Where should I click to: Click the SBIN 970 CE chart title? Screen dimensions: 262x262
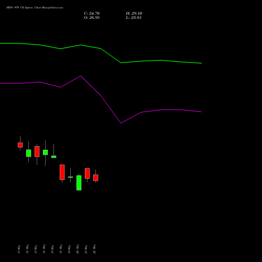(x=35, y=8)
